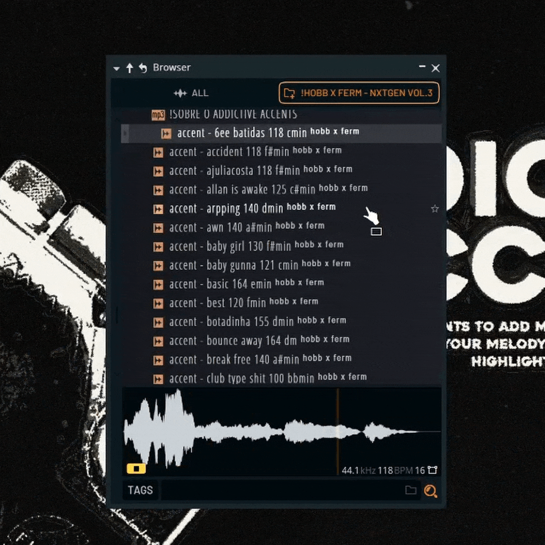Stop preview with the yellow stop button
Image resolution: width=545 pixels, height=545 pixels.
[x=136, y=469]
